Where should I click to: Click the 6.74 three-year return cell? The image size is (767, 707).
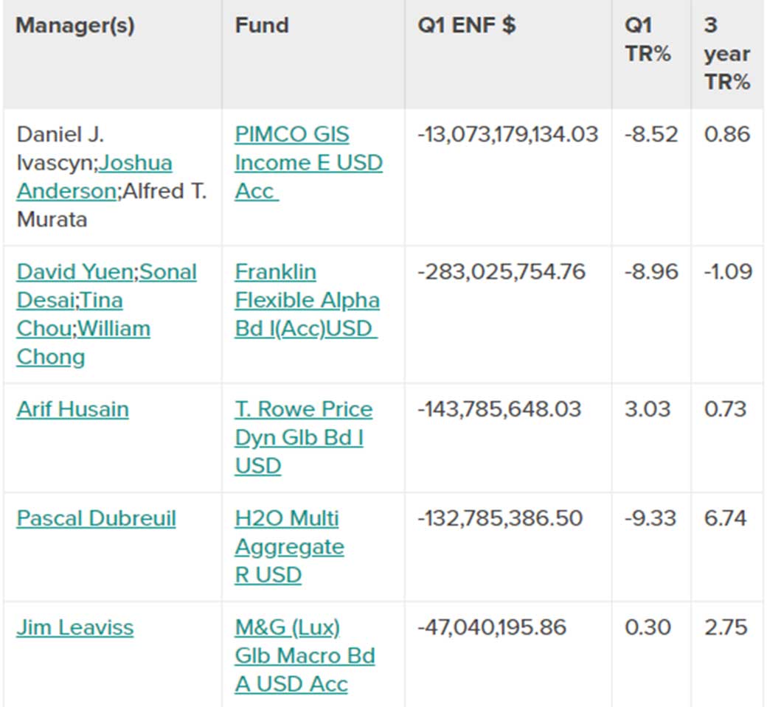(x=725, y=518)
